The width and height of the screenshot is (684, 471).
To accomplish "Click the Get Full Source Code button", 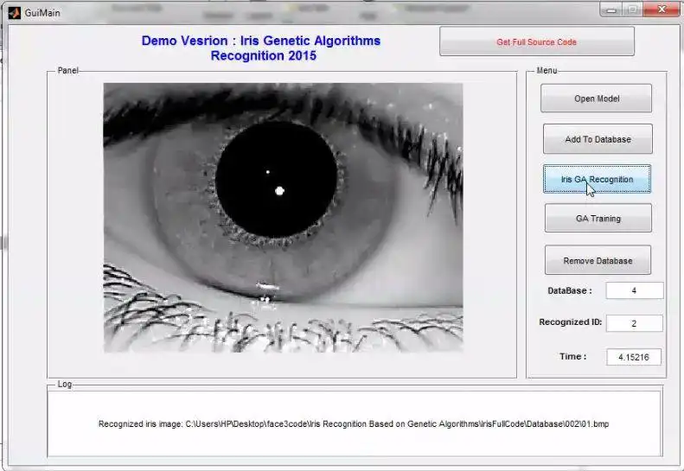I will [537, 41].
